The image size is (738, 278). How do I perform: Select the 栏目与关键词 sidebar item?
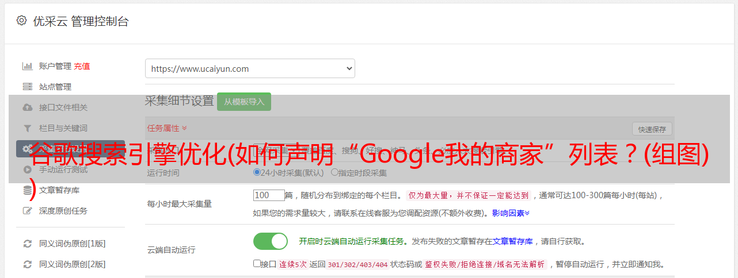tap(63, 128)
